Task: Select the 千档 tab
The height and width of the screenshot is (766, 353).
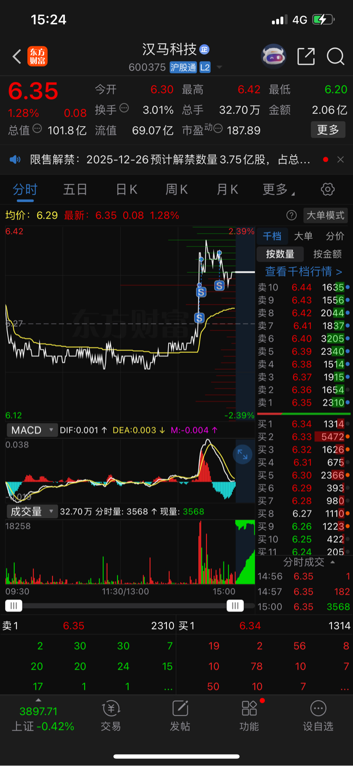Action: (x=272, y=236)
